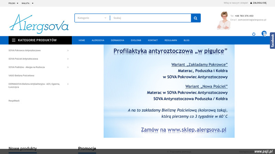Screen dimensions: 275x154
Task: Open the RespiMask category link
Action: click(14, 101)
